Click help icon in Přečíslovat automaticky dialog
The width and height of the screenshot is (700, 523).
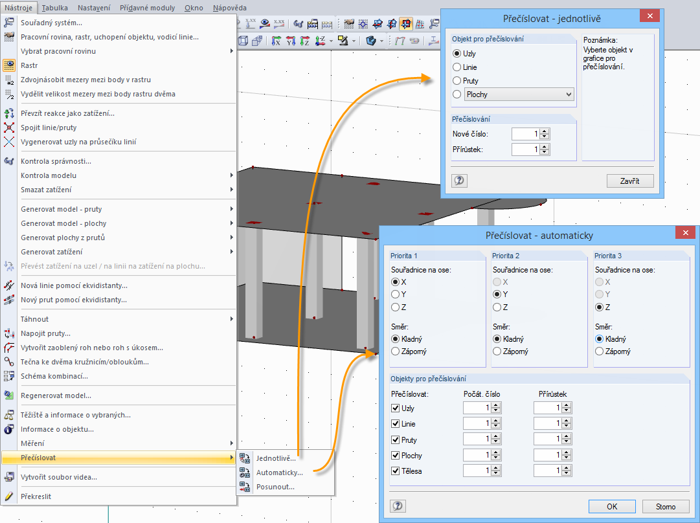point(398,506)
